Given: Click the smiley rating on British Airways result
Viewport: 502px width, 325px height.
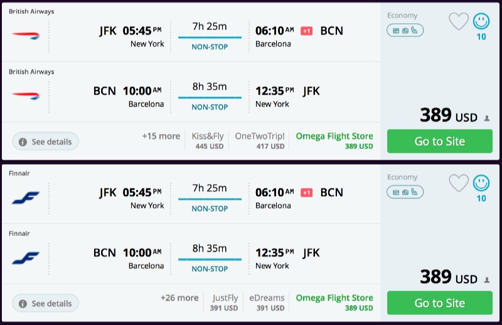Looking at the screenshot, I should tap(481, 22).
